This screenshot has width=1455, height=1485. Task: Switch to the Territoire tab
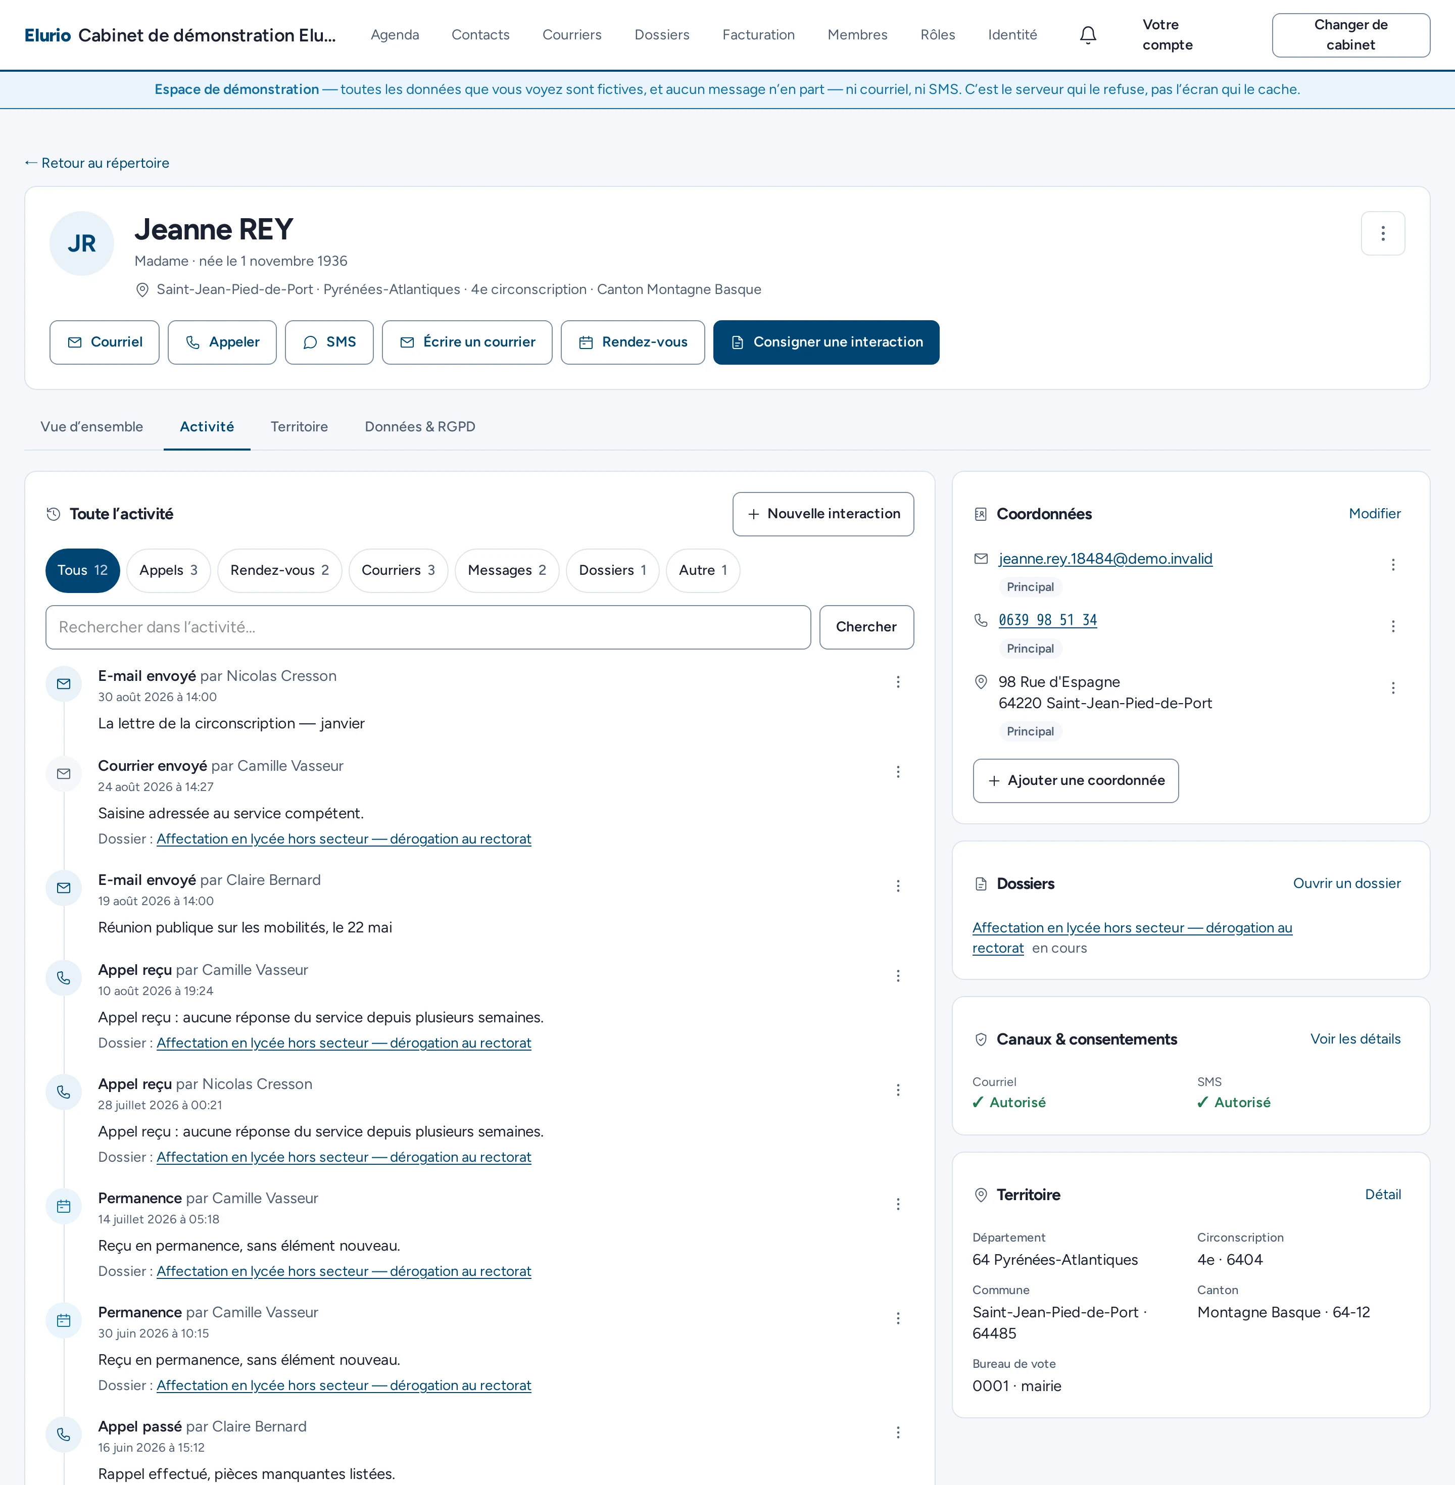click(x=299, y=427)
